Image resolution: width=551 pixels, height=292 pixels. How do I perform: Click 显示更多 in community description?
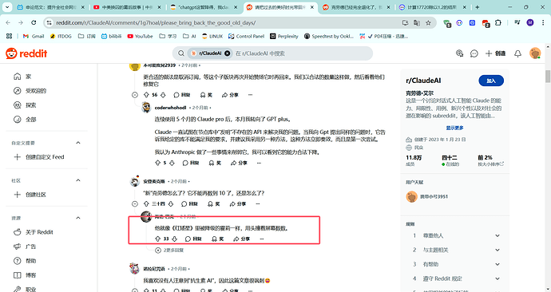tap(454, 128)
